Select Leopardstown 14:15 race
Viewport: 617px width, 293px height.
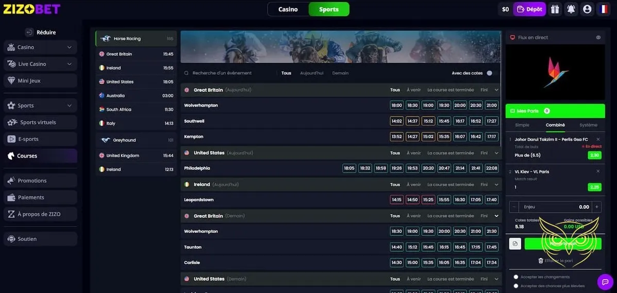click(397, 200)
